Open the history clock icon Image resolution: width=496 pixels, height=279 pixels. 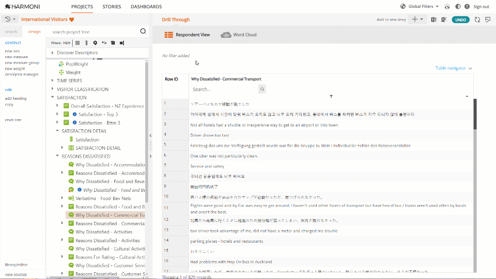click(x=8, y=19)
